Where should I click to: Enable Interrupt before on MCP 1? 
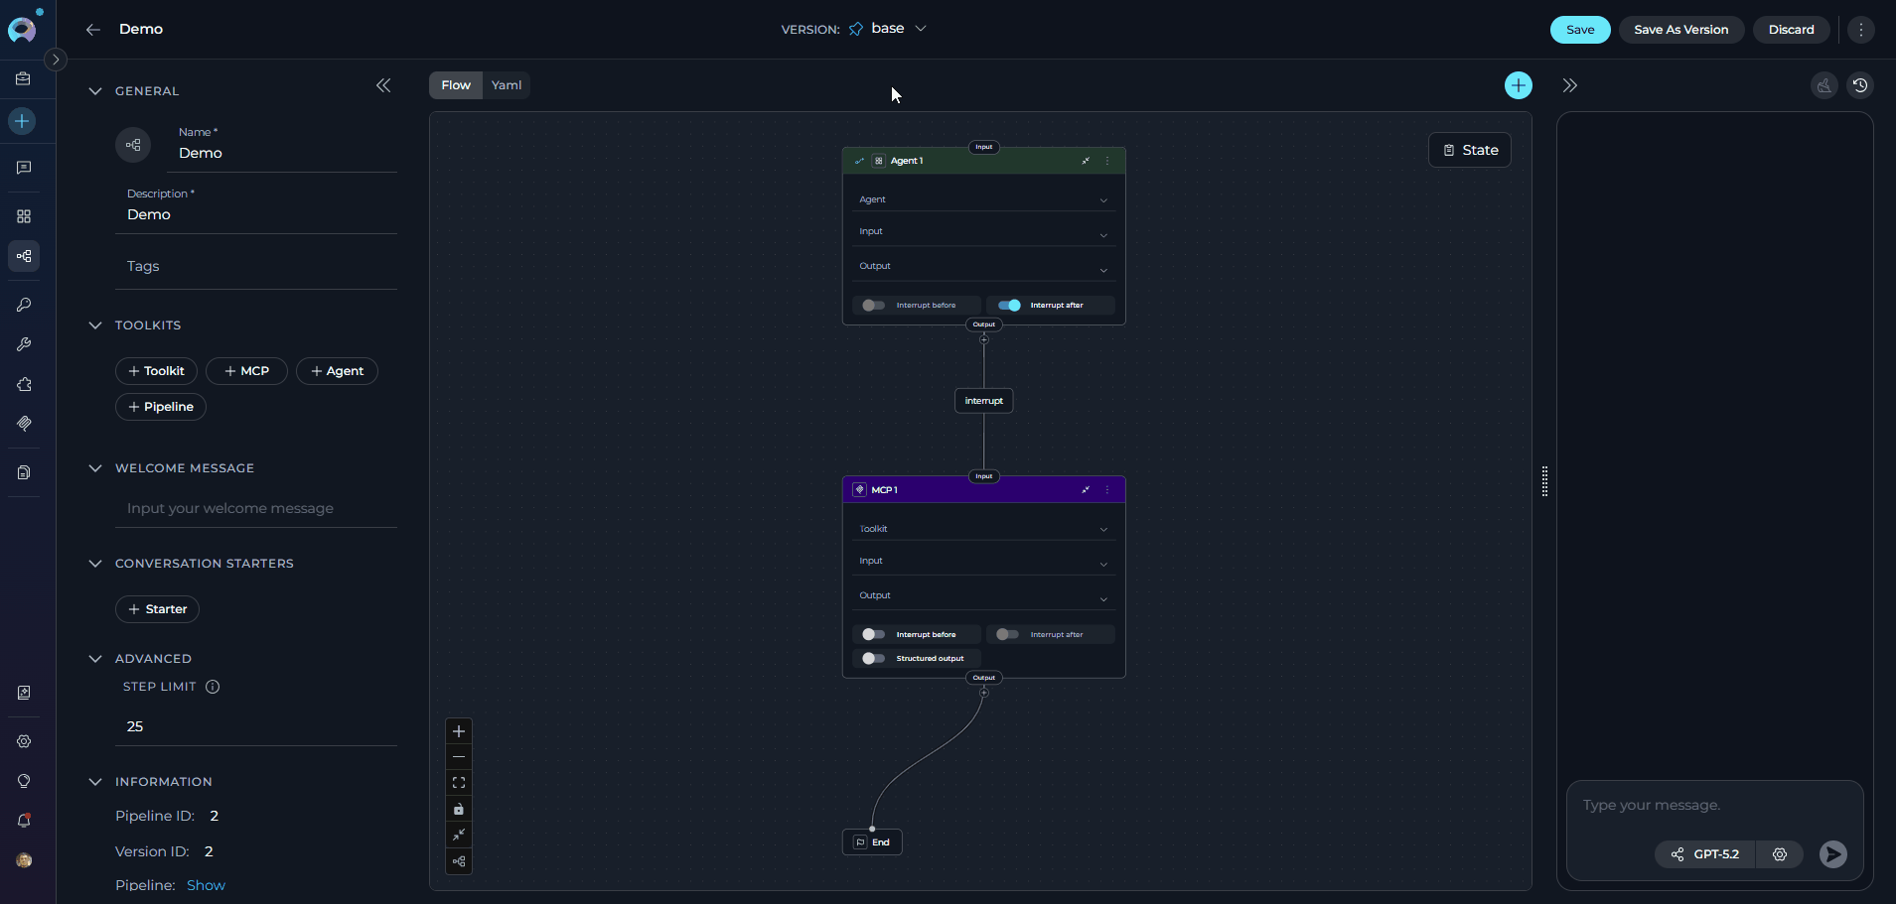coord(873,634)
